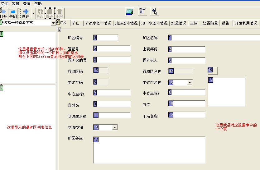260x170 pixels.
Task: Click the 行政区码 field
Action: (100, 70)
